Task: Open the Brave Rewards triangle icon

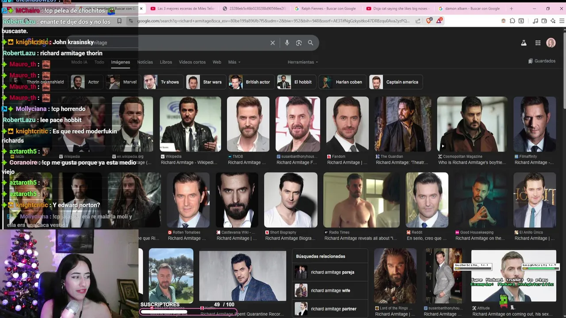Action: 439,21
